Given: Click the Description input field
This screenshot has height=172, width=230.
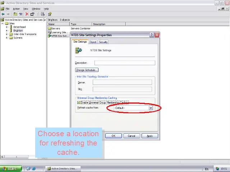Looking at the screenshot, I should [125, 63].
